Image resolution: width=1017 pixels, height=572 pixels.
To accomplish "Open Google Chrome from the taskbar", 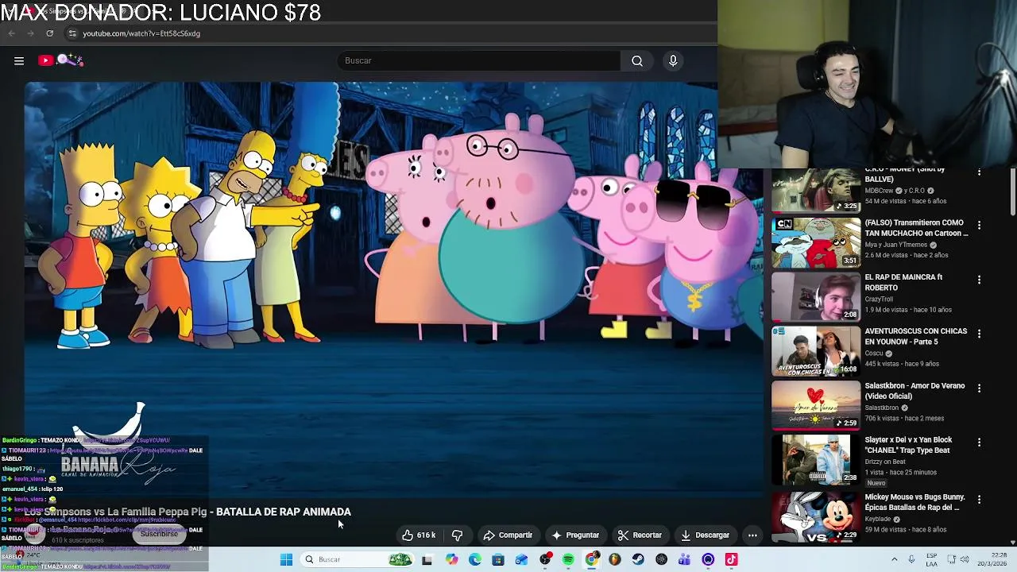I will 591,559.
